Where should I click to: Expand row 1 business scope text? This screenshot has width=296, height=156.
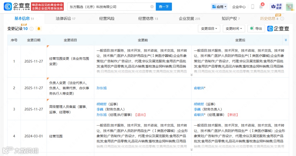pos(191,75)
